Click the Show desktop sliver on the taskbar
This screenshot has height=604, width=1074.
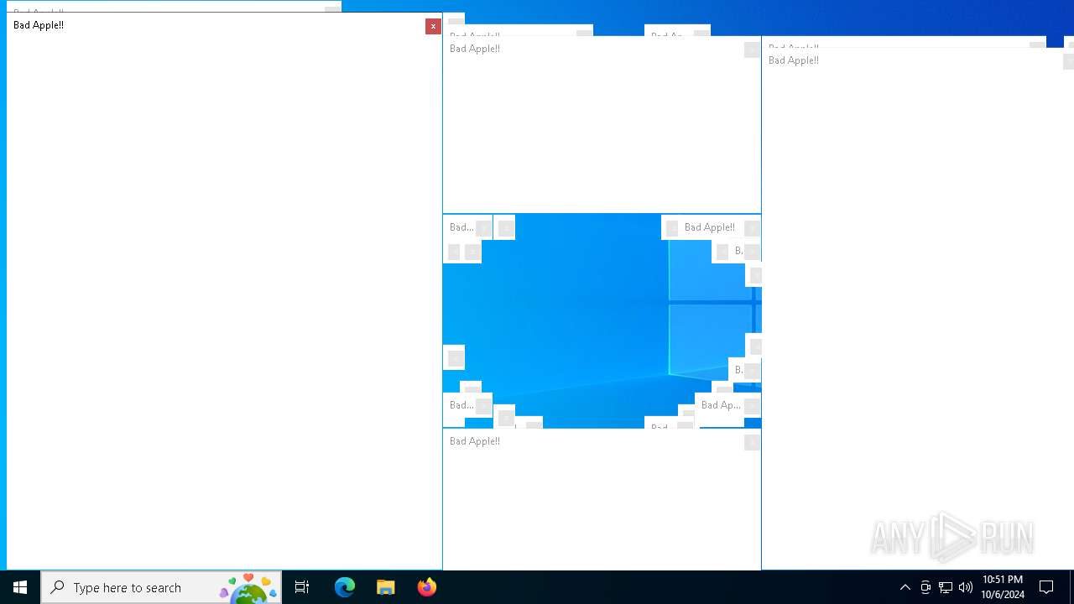[x=1071, y=587]
